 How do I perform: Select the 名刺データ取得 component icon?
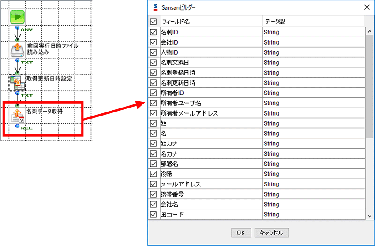[17, 116]
